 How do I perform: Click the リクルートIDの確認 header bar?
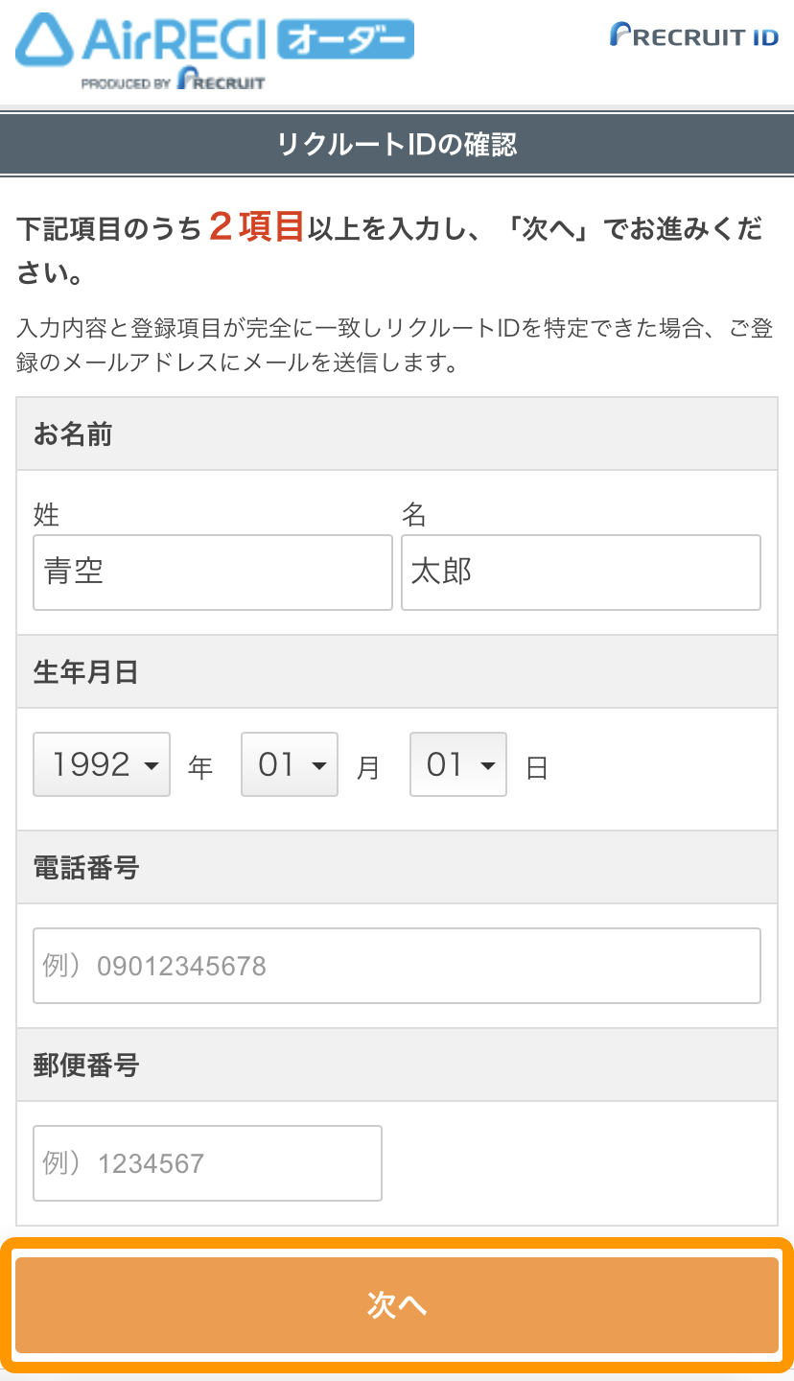(x=397, y=145)
